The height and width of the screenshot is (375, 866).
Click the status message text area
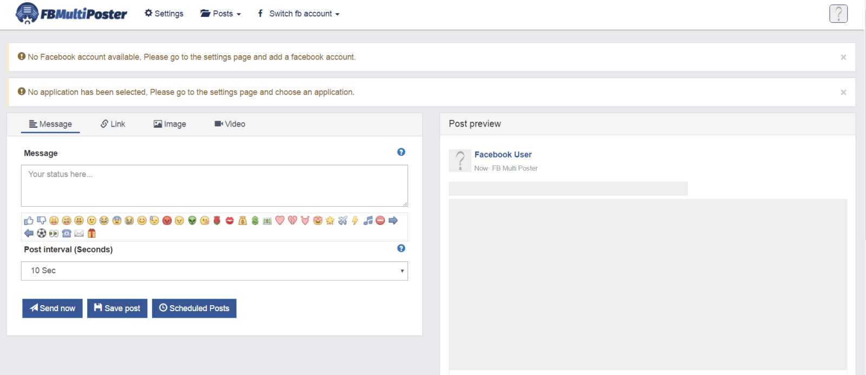point(214,186)
